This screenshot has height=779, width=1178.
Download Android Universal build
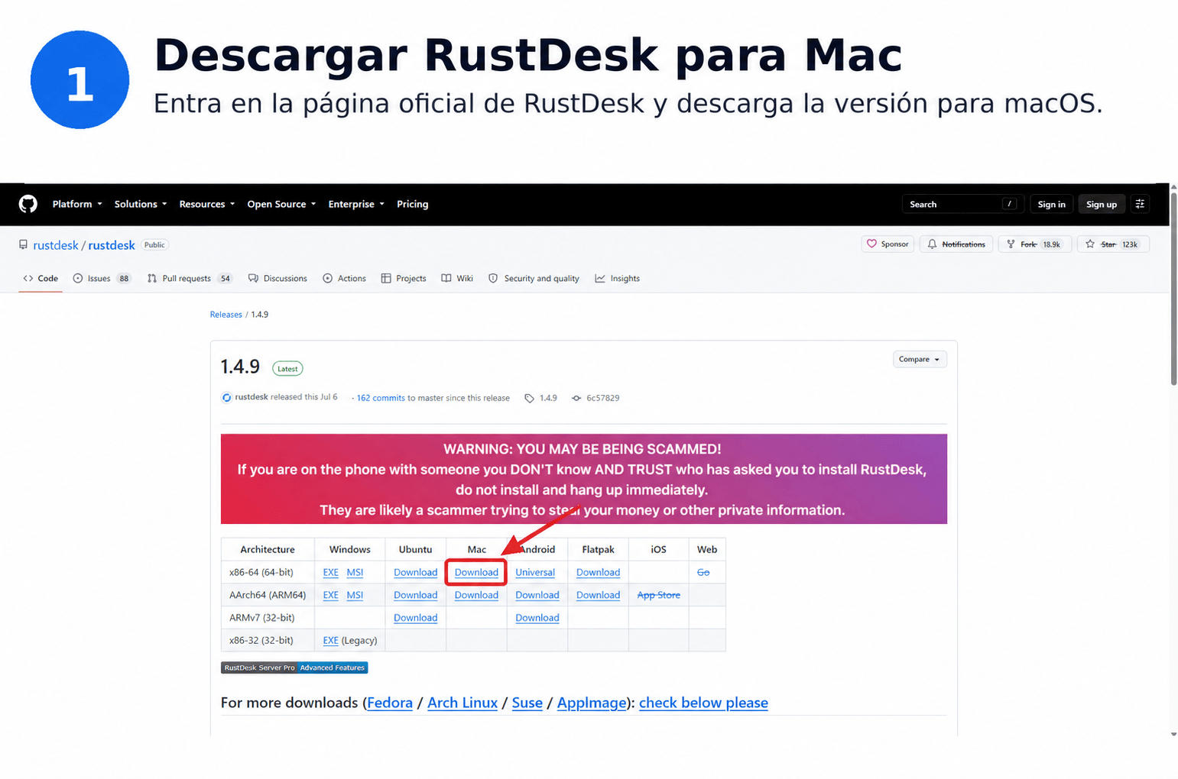tap(535, 572)
